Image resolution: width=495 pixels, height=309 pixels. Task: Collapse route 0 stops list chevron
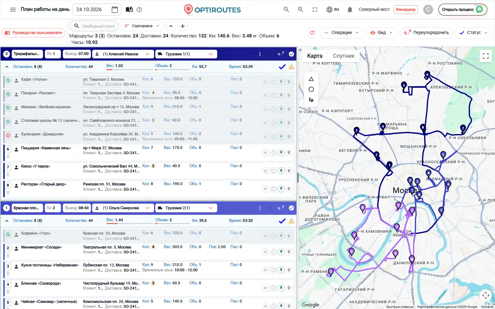7,67
